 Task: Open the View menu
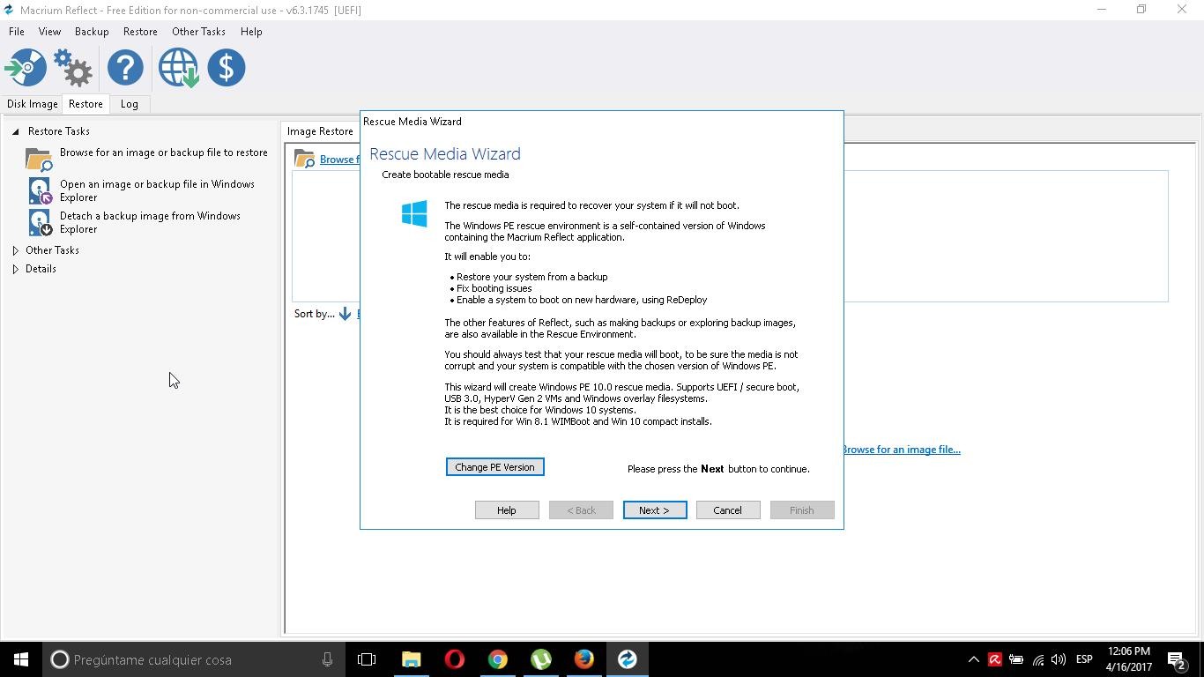pyautogui.click(x=49, y=32)
